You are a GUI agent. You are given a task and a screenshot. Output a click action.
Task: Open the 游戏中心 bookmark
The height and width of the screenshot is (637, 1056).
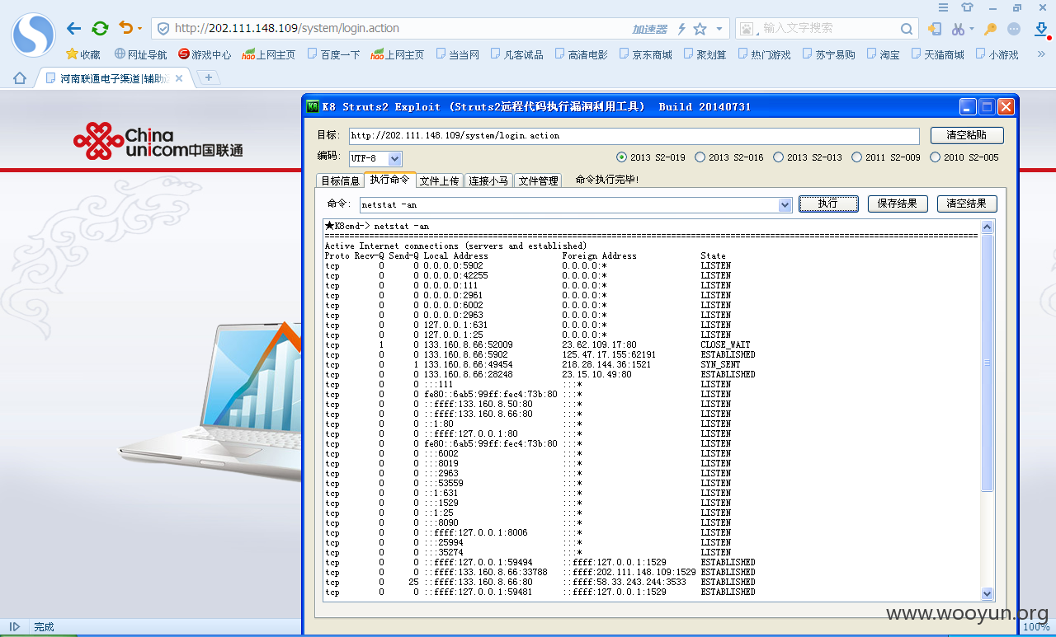(205, 54)
